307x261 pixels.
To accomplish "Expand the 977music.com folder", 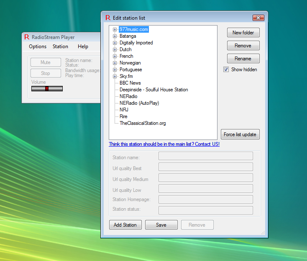I will [x=115, y=29].
